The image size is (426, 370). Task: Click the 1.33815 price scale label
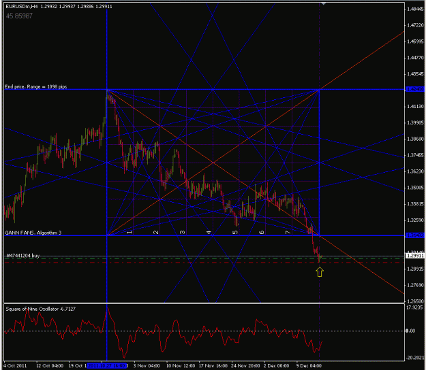tap(415, 204)
